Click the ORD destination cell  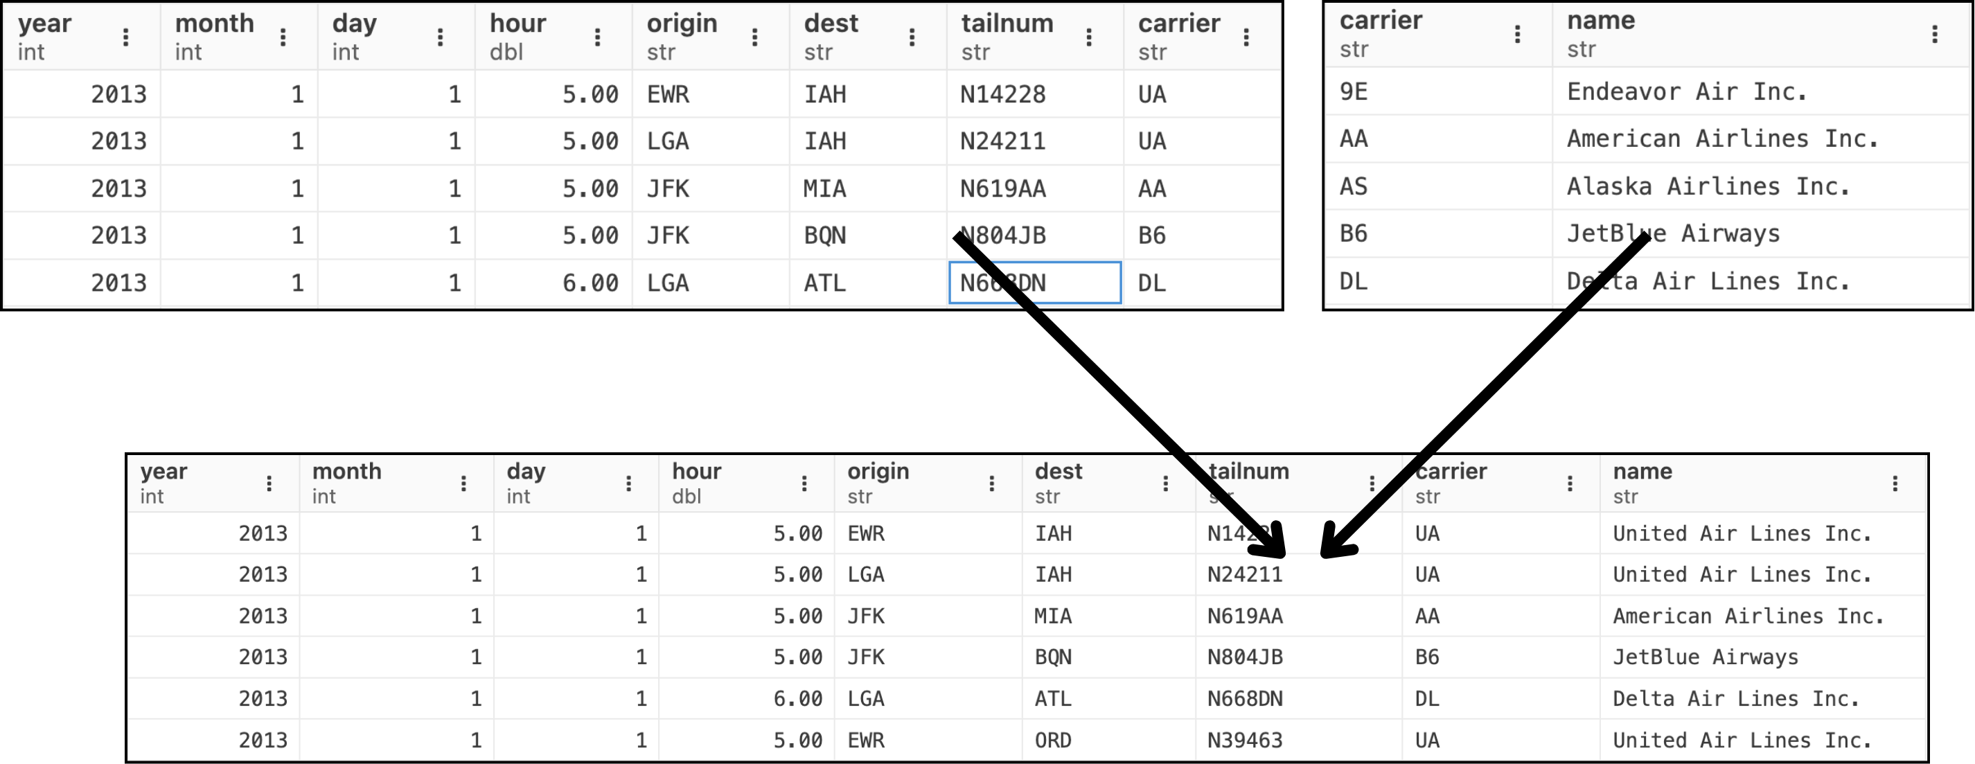(x=1053, y=740)
